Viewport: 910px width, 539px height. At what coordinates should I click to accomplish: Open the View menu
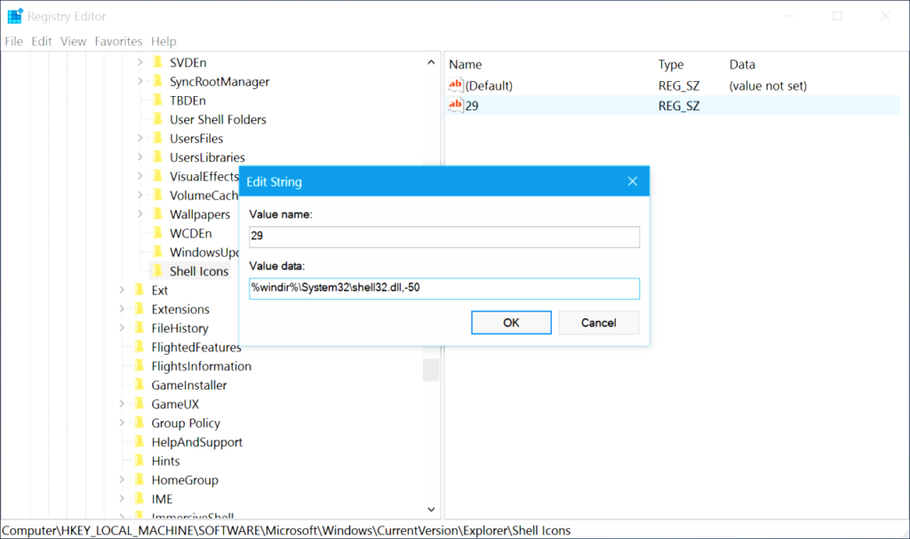coord(73,41)
